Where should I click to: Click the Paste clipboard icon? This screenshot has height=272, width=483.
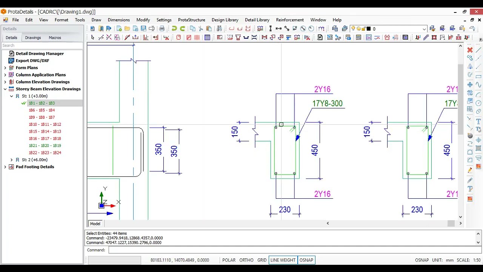(209, 29)
